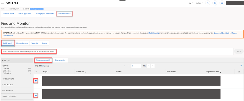Toggle the select-all header checkbox

click(x=36, y=72)
